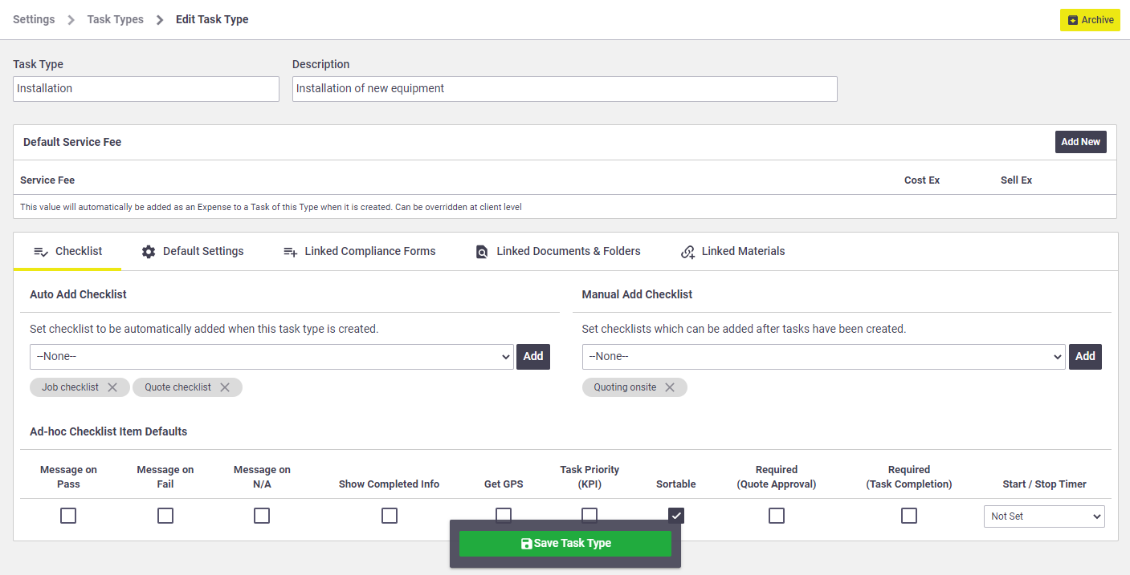Click Add New in Default Service Fee
Viewport: 1130px width, 575px height.
pos(1080,142)
